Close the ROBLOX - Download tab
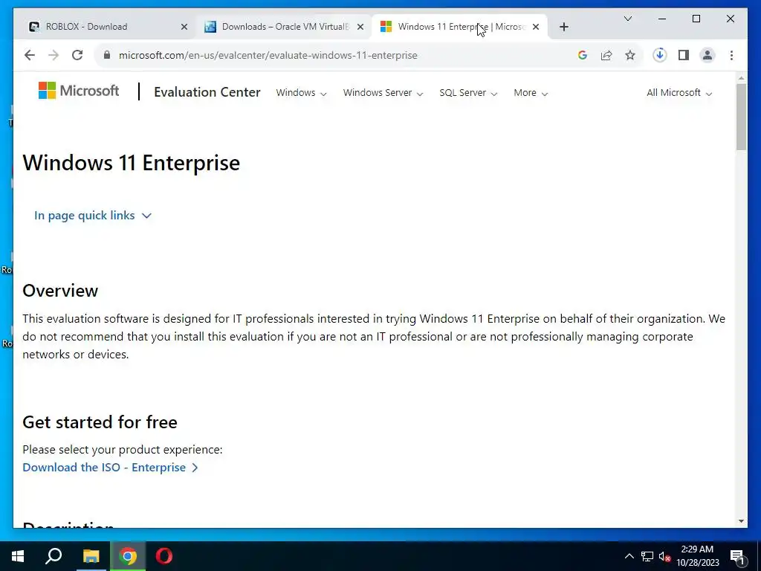The height and width of the screenshot is (571, 761). click(184, 28)
